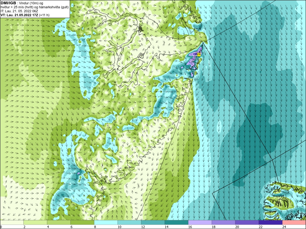Click the legend label '14'
The height and width of the screenshot is (229, 306).
pyautogui.click(x=166, y=227)
